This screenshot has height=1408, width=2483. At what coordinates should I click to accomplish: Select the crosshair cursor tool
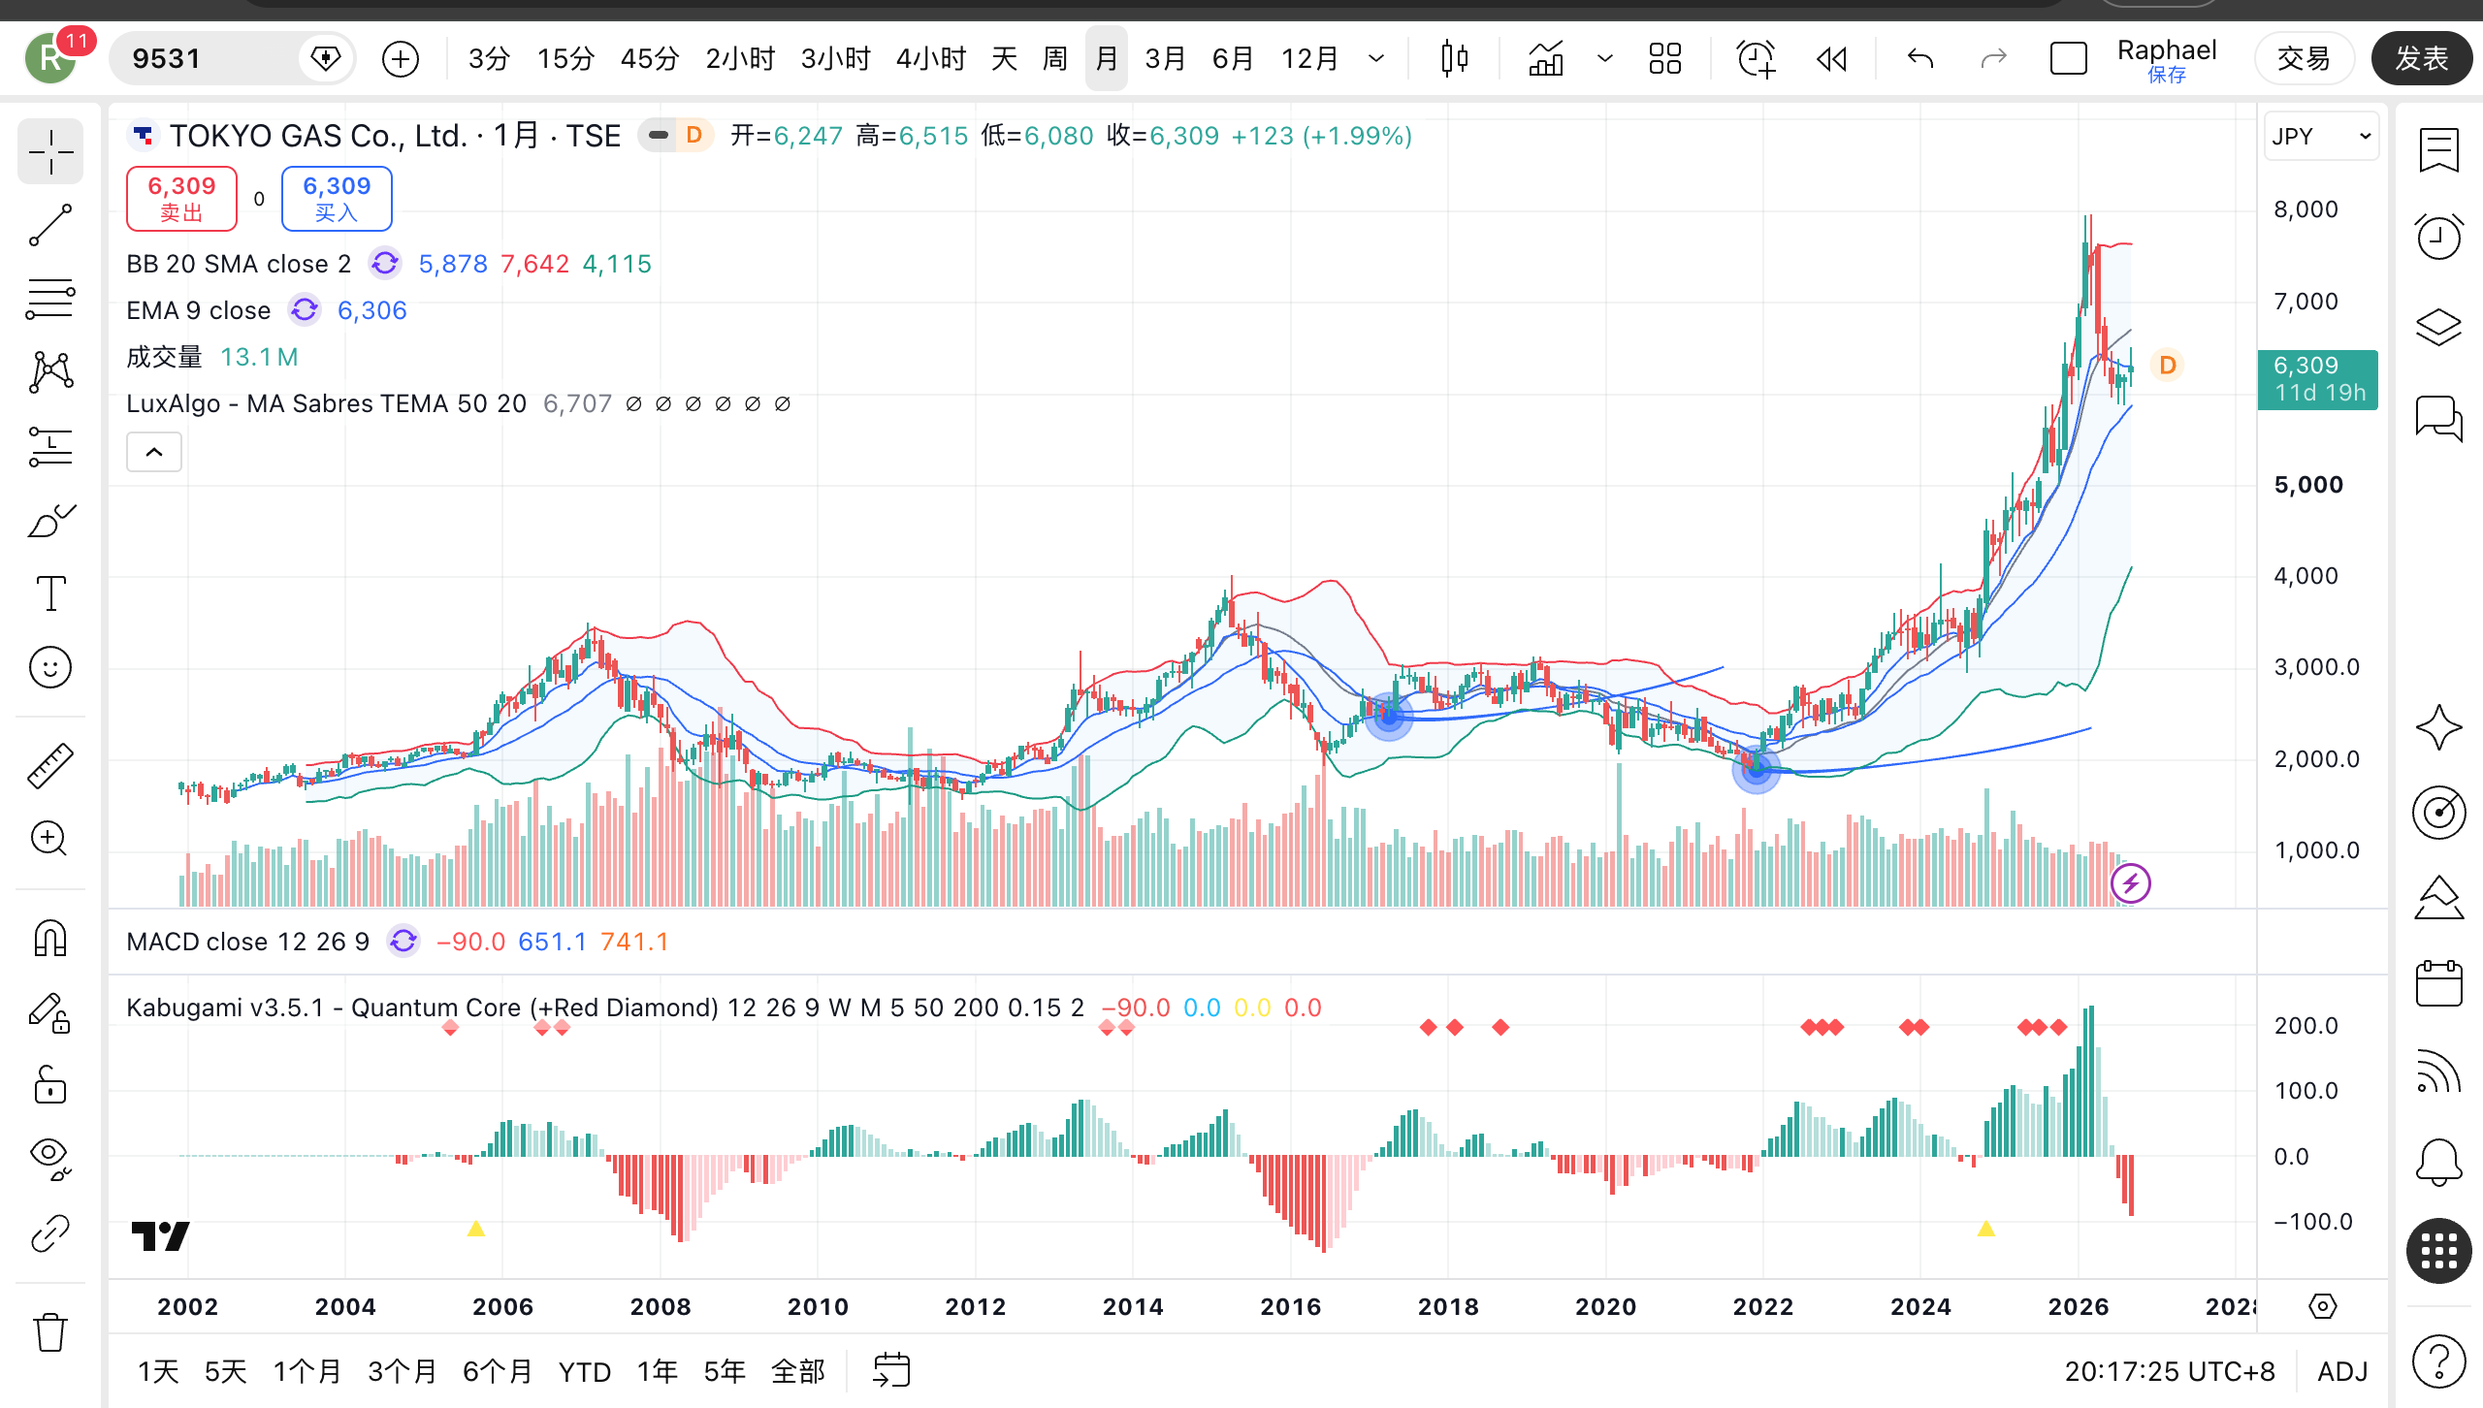point(50,151)
